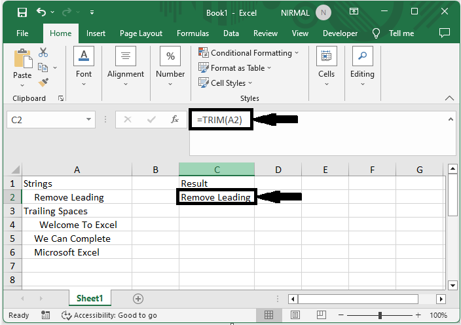Click cell A3 Trailing Spaces
Viewport: 461px width, 325px height.
click(x=77, y=211)
